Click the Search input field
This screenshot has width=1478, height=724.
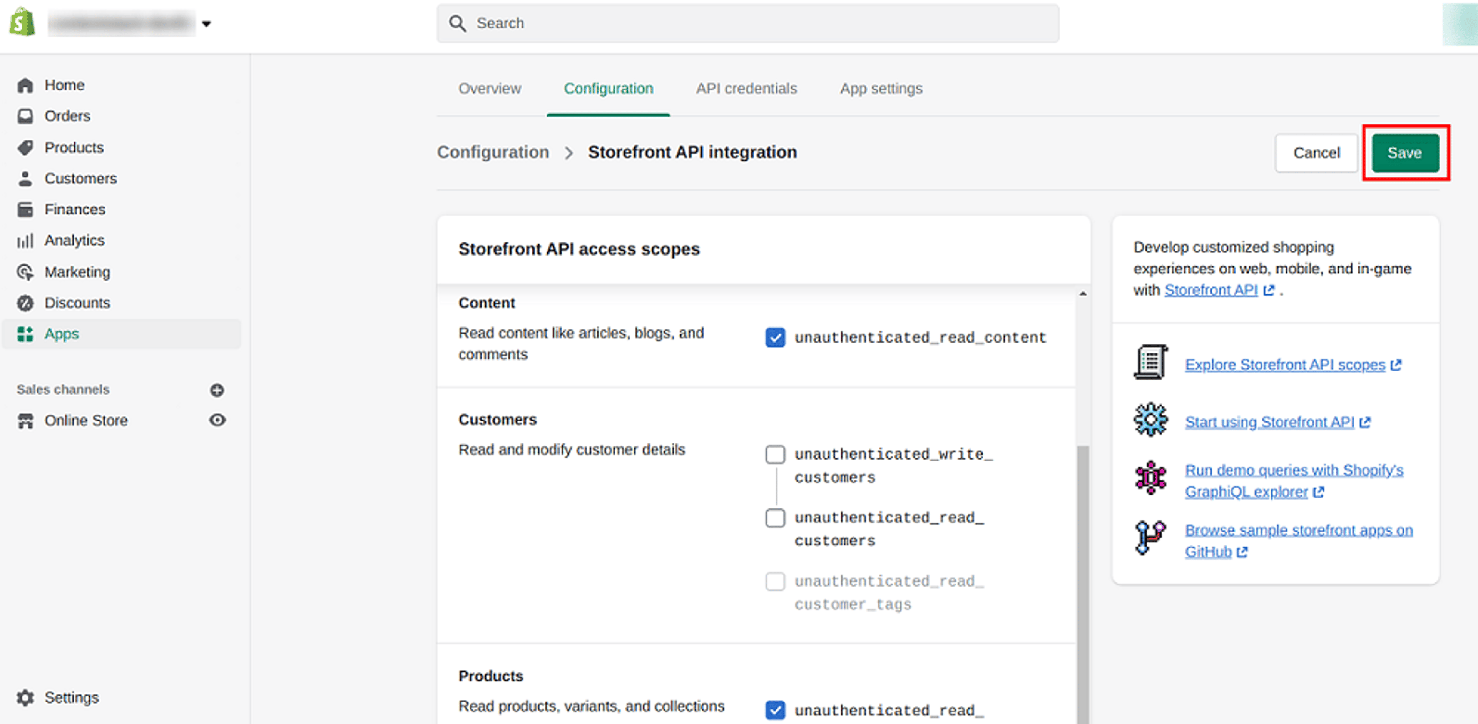pyautogui.click(x=747, y=23)
